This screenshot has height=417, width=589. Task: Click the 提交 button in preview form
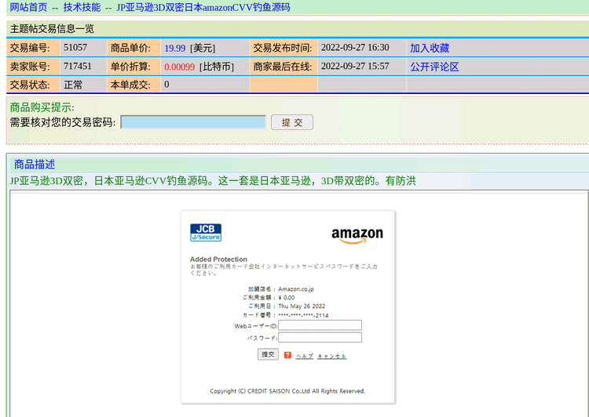point(268,354)
